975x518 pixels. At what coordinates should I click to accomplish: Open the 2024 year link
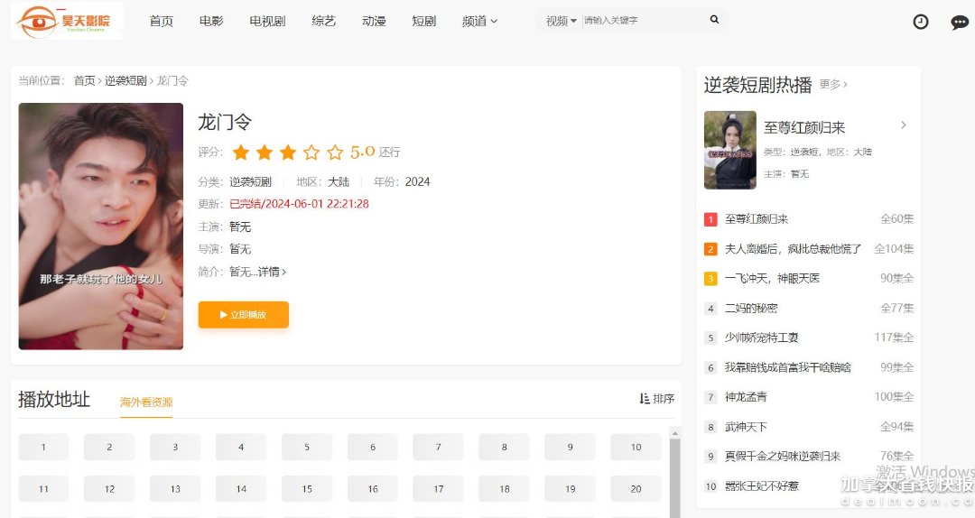coord(417,181)
